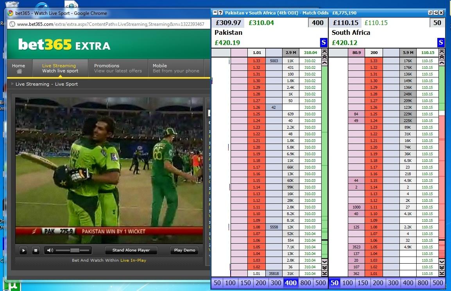This screenshot has height=291, width=451.
Task: Page down the Pakistan ladder (double chevron)
Action: tap(324, 268)
